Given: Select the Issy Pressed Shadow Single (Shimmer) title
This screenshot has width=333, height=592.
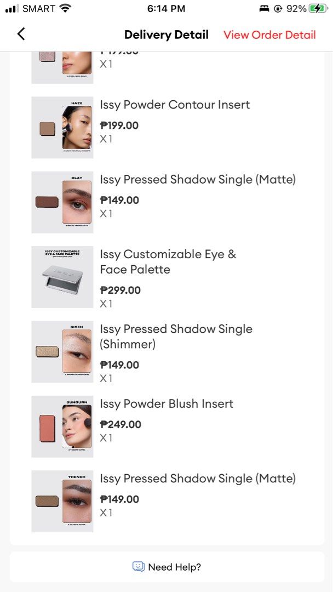Looking at the screenshot, I should (x=175, y=336).
